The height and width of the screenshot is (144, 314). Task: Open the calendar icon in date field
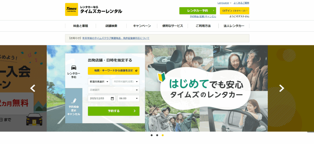[112, 98]
